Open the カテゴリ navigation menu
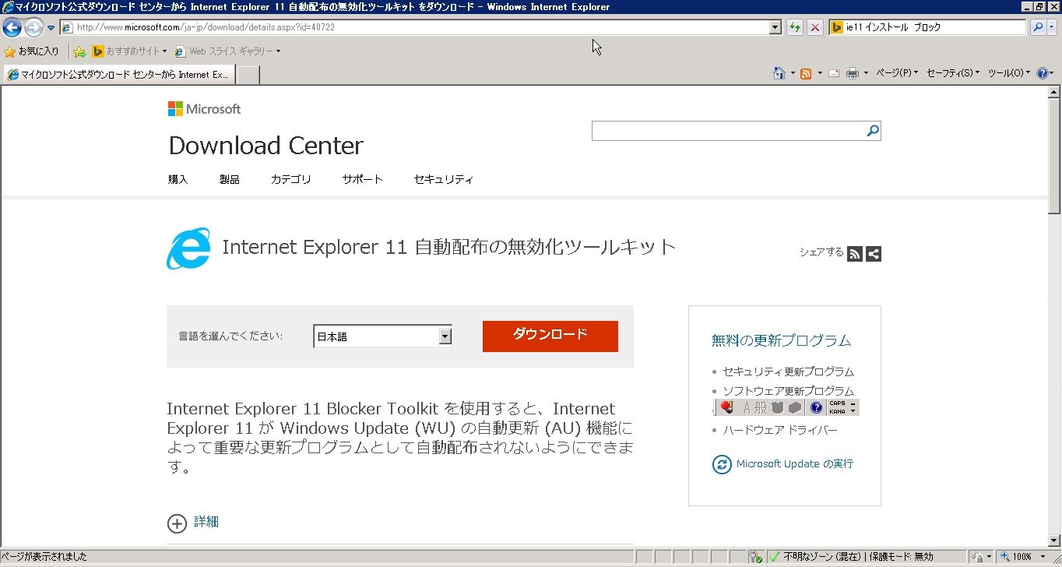The width and height of the screenshot is (1062, 567). point(291,179)
